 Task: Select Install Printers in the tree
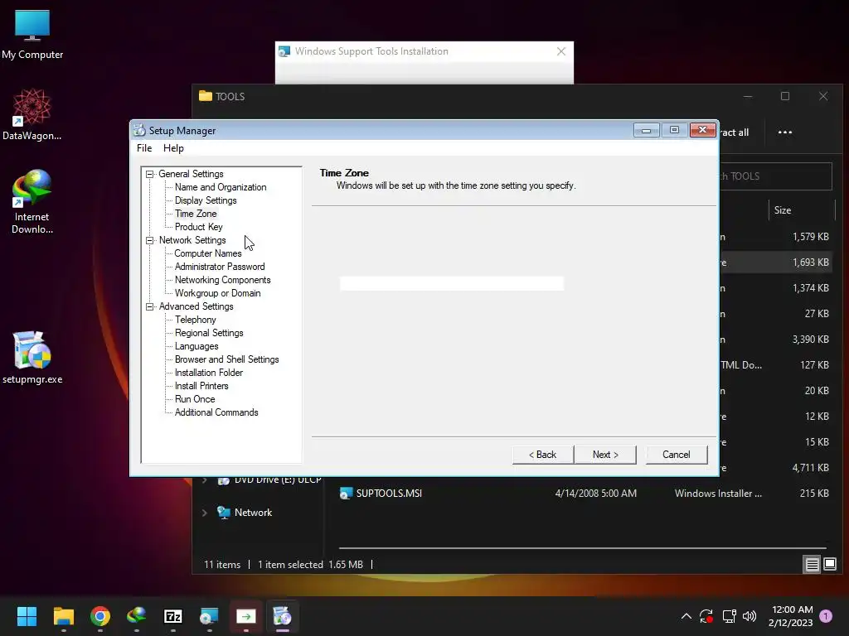tap(201, 386)
